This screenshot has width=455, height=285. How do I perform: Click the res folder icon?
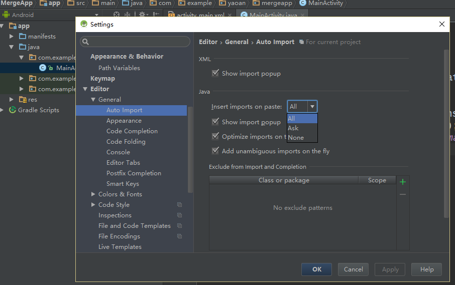click(x=23, y=100)
